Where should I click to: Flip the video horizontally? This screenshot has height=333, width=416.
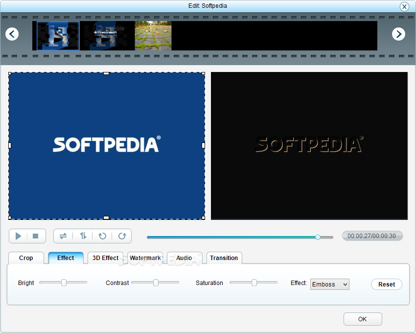pos(63,236)
